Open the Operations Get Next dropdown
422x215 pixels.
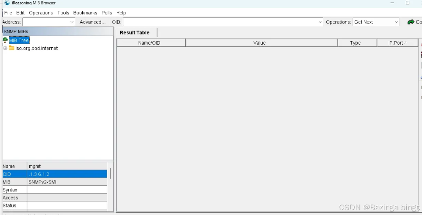pyautogui.click(x=376, y=22)
